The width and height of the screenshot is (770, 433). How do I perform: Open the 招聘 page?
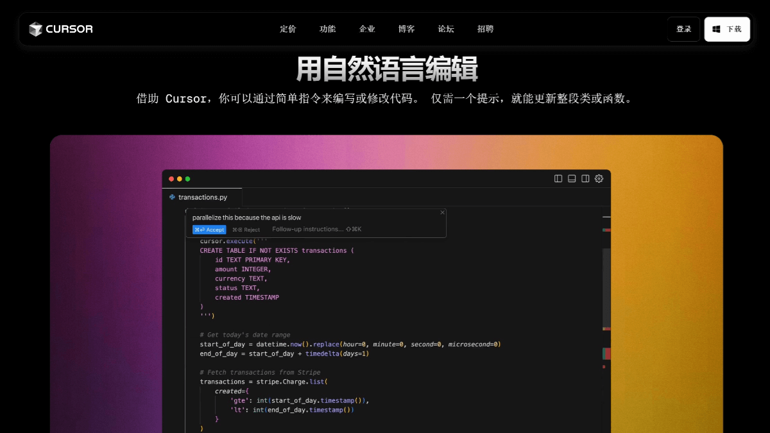point(486,29)
